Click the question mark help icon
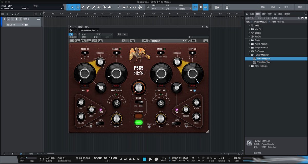The image size is (308, 164). [x=119, y=7]
